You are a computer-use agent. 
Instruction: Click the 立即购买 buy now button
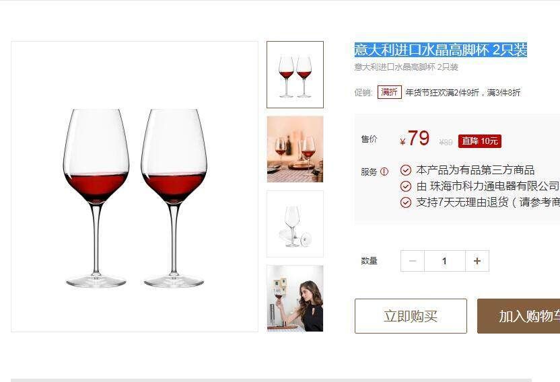(x=411, y=316)
